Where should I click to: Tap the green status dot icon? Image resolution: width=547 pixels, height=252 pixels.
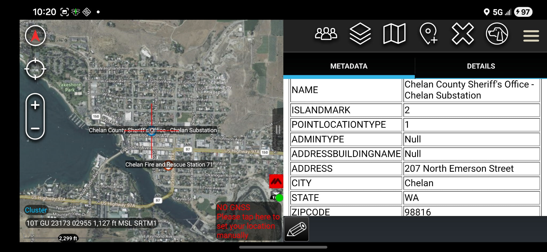279,198
